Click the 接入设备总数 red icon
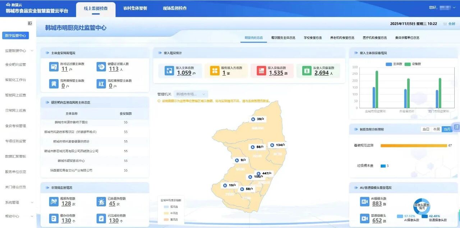The image size is (460, 228). click(x=261, y=70)
